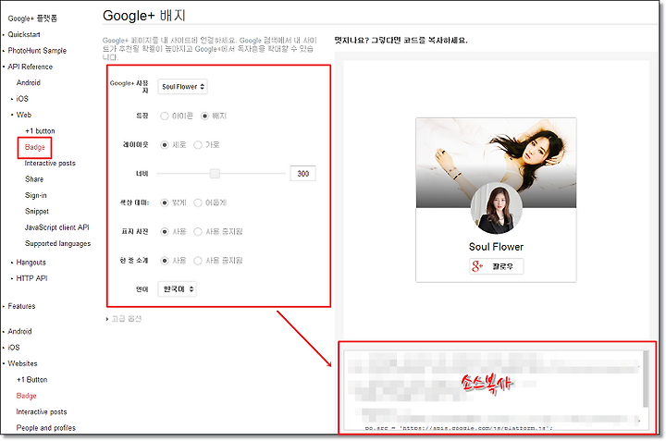Screen dimensions: 666x441
Task: Select the 배지 type radio button
Action: tap(204, 116)
